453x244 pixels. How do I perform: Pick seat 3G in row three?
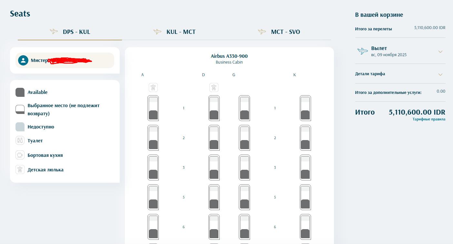click(x=244, y=168)
